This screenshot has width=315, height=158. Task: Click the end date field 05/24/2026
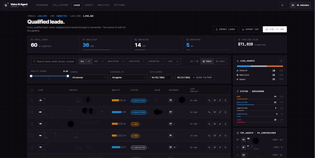(183, 77)
